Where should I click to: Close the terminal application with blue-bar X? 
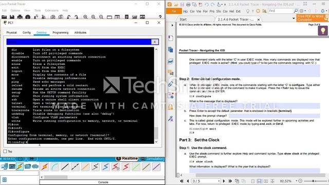click(155, 42)
